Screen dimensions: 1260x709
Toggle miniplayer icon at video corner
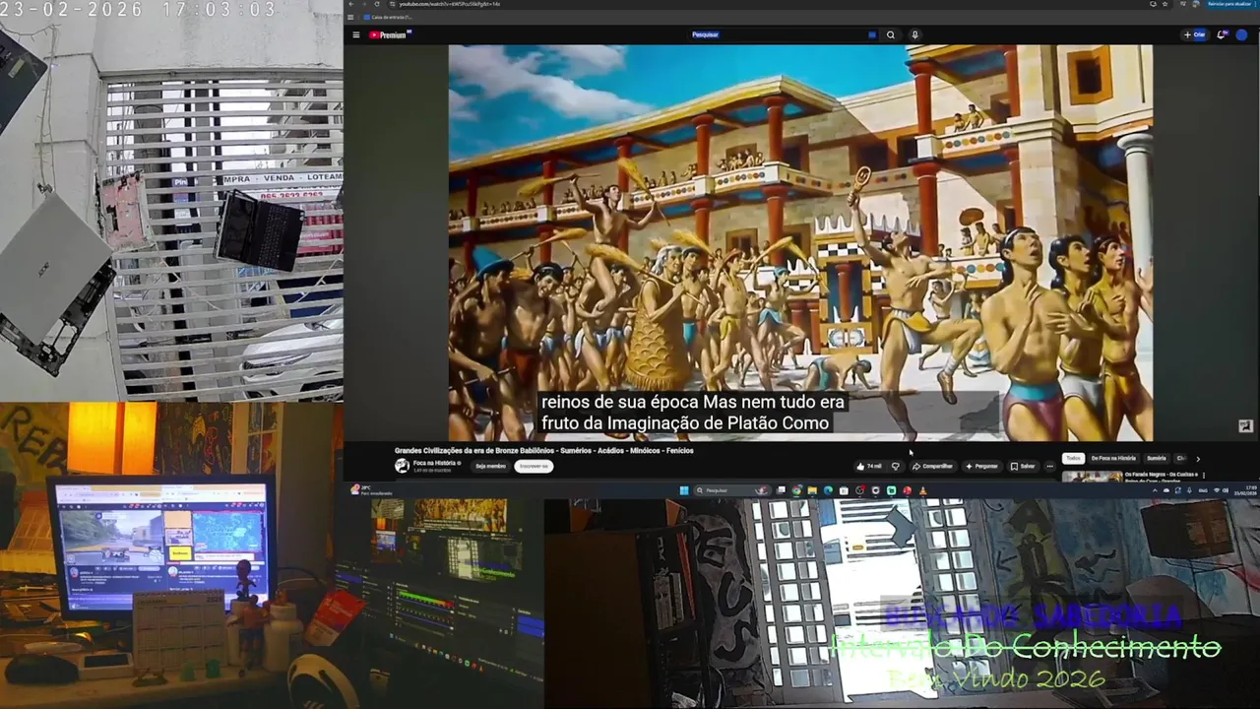pyautogui.click(x=1245, y=426)
